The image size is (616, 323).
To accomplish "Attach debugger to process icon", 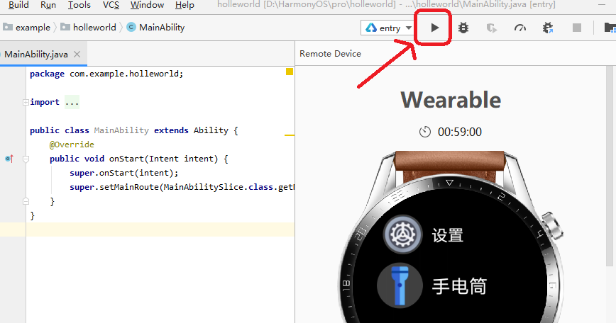I will click(548, 28).
